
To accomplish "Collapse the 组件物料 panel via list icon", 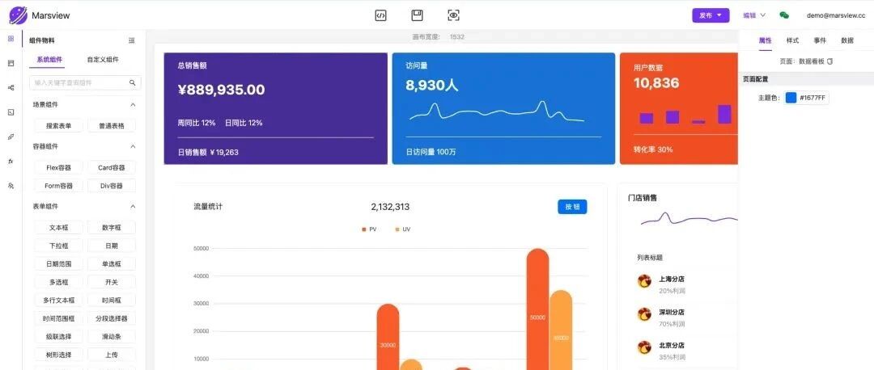I will coord(132,40).
